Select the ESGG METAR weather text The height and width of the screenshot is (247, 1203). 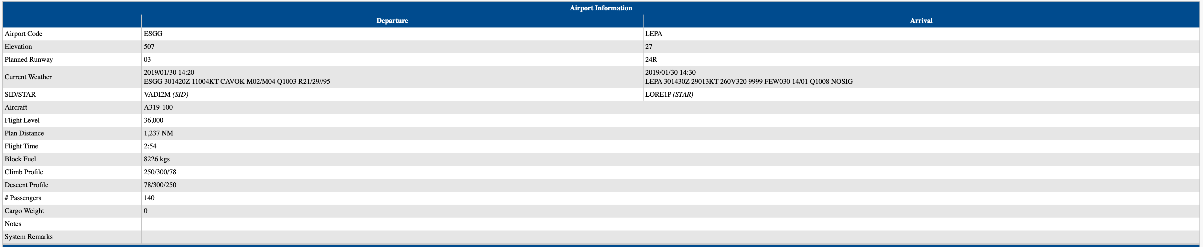(x=237, y=81)
